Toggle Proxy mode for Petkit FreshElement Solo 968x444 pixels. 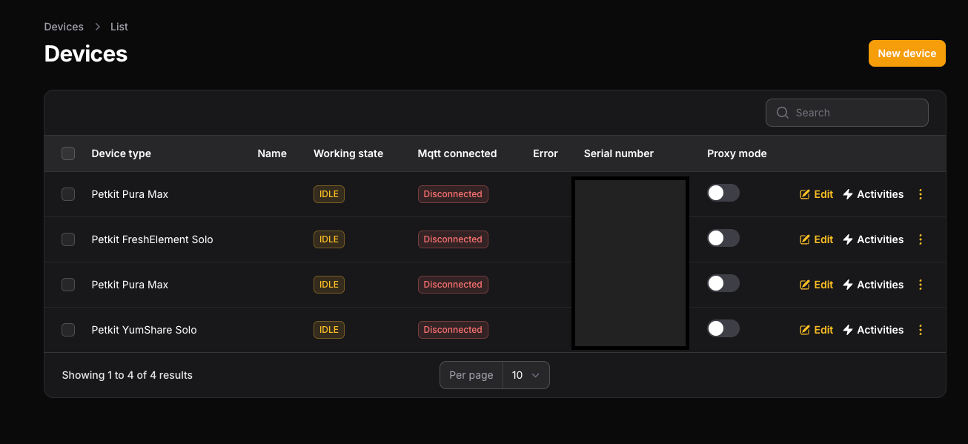(x=723, y=238)
